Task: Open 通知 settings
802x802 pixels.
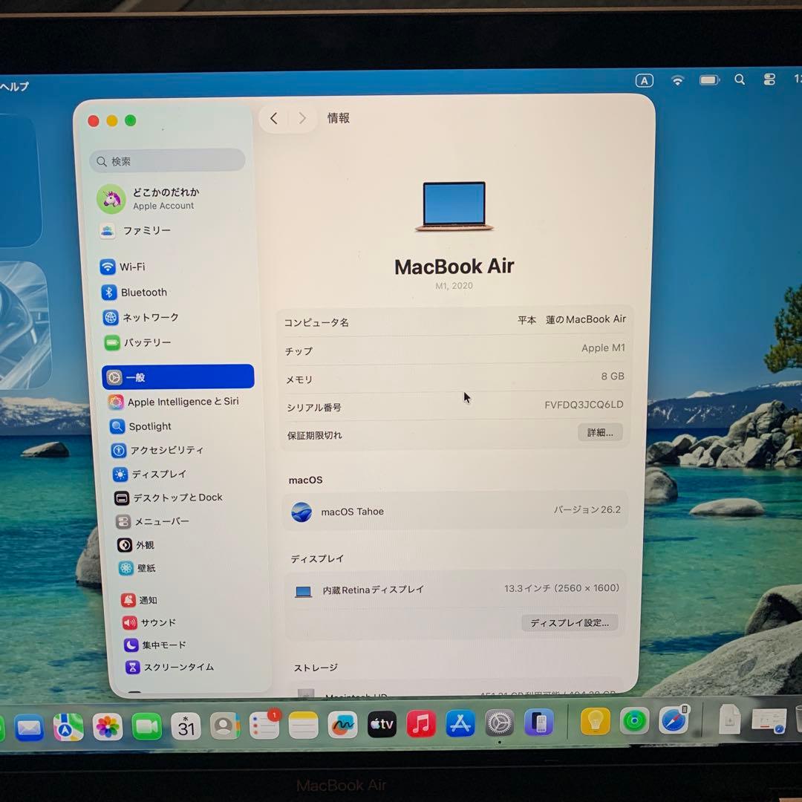Action: pyautogui.click(x=146, y=600)
